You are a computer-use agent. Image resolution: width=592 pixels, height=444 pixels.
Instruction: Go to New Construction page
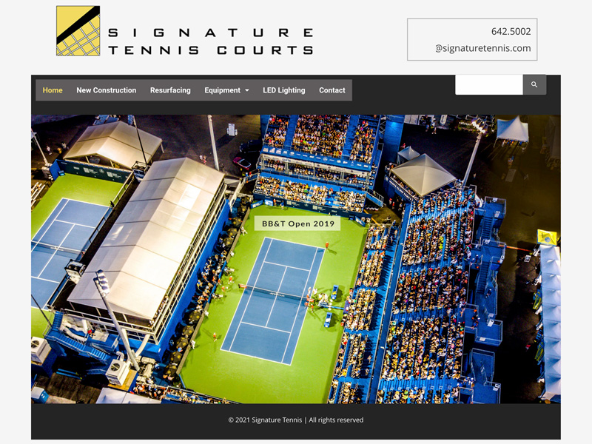click(106, 90)
